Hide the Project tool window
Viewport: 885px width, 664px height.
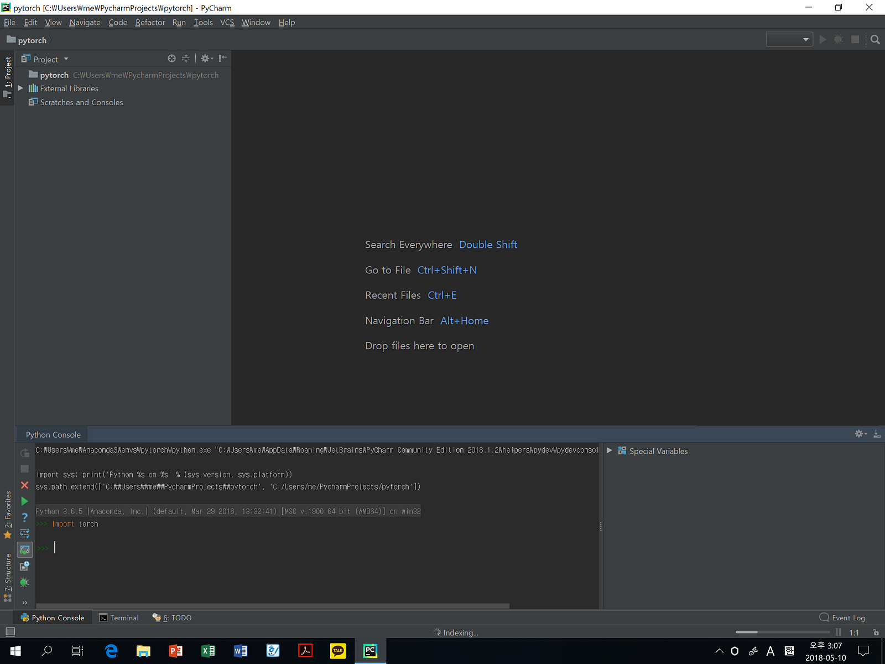tap(223, 59)
